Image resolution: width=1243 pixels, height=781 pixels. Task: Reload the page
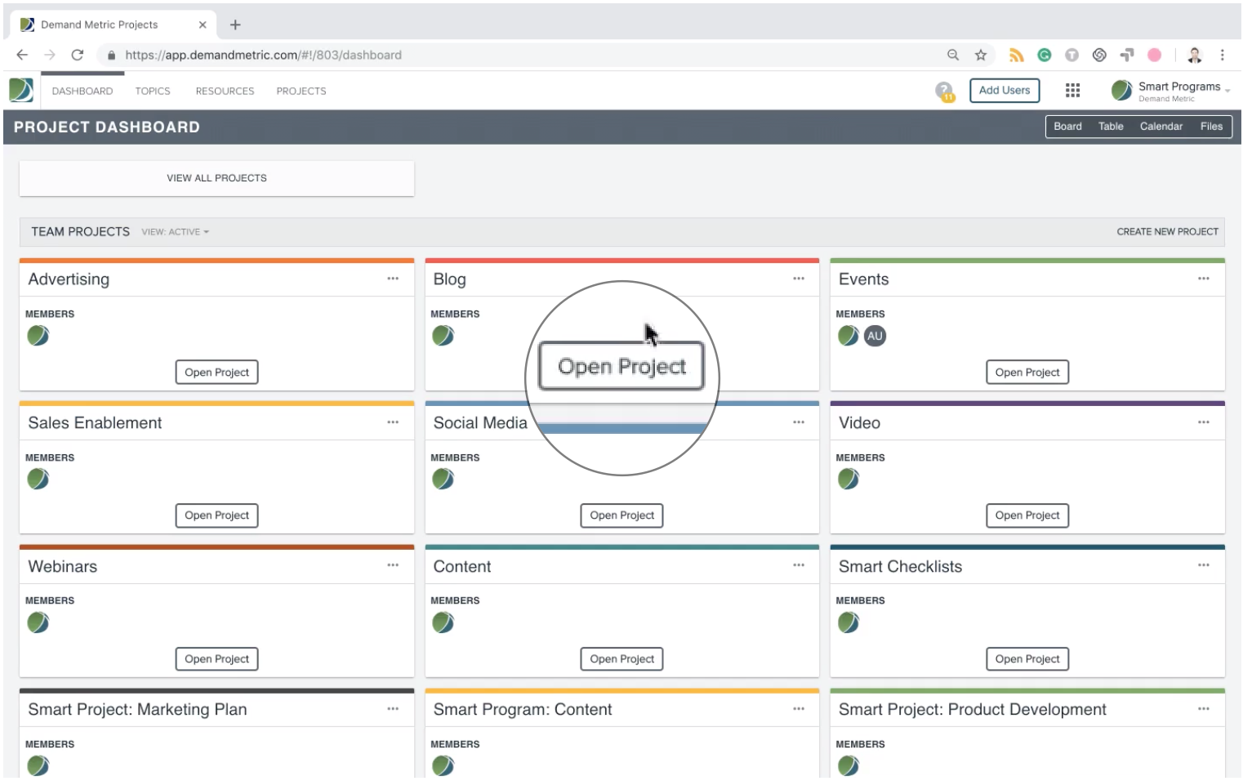click(x=78, y=55)
